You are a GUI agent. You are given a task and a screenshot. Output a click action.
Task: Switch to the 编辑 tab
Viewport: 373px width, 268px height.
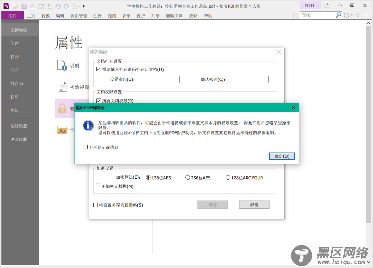(60, 16)
